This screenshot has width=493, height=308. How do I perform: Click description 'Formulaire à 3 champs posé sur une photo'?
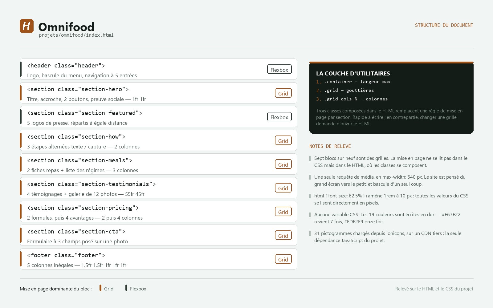[77, 241]
